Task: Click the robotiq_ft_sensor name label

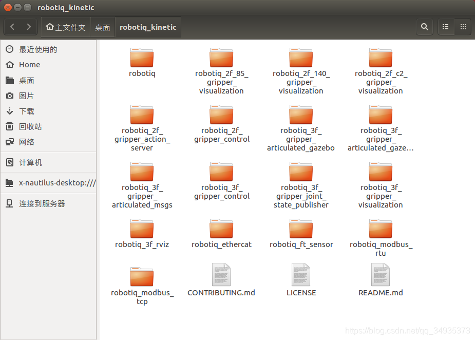Action: pos(301,244)
